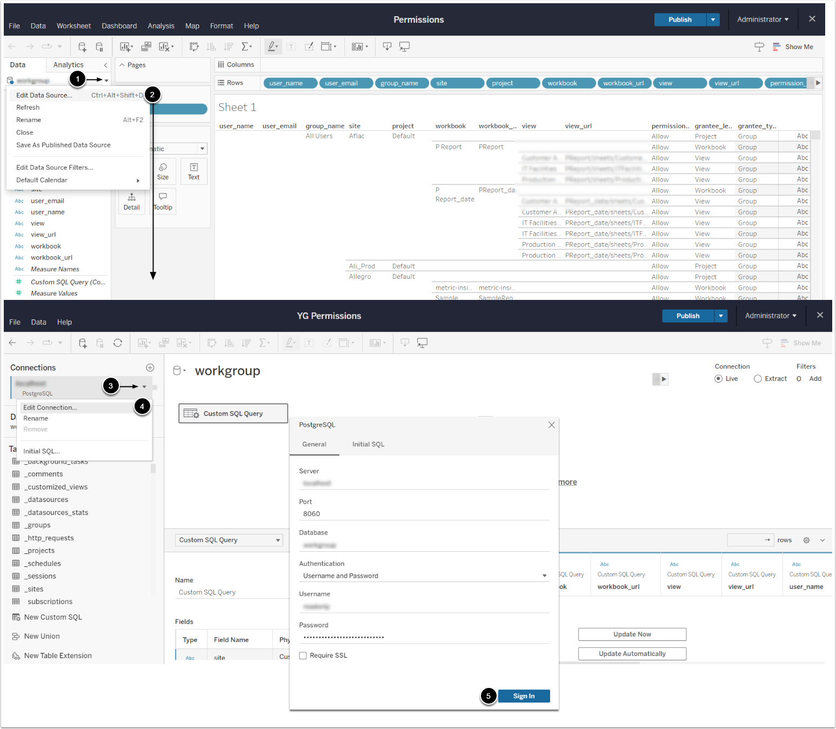
Task: Click Presentation Mode icon in YG Permissions toolbar
Action: pos(422,343)
